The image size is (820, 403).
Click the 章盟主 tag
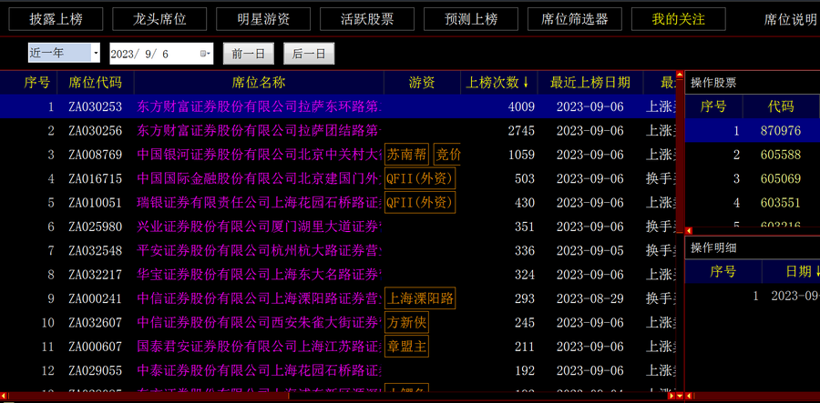pyautogui.click(x=407, y=347)
